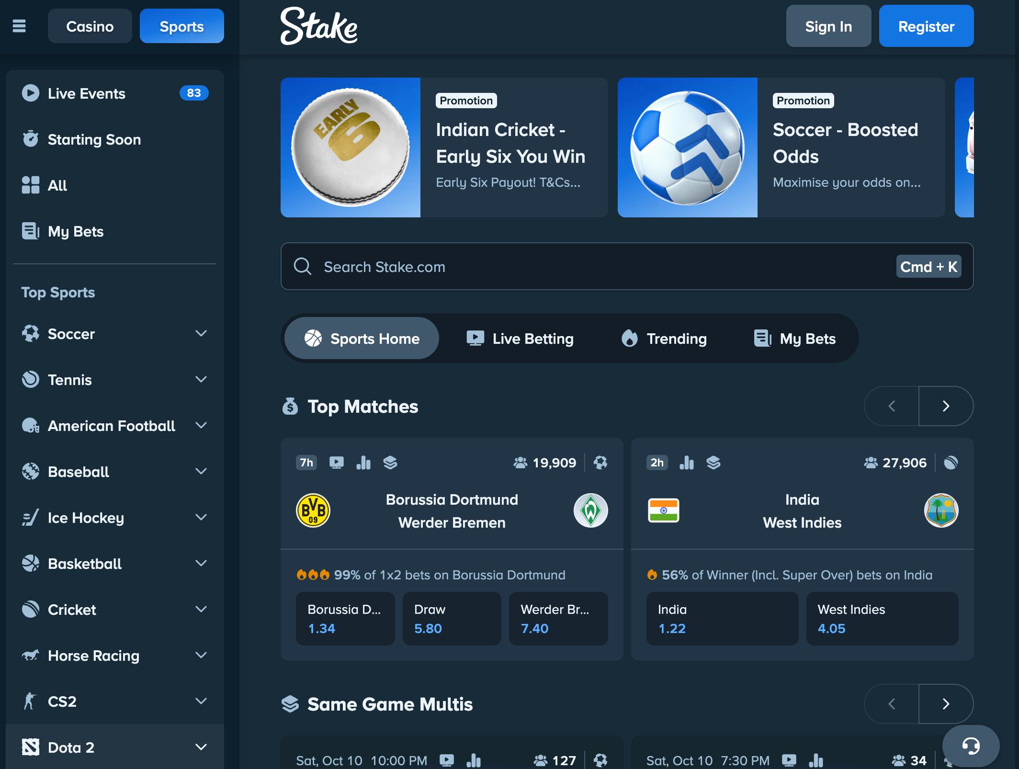The width and height of the screenshot is (1019, 769).
Task: Click the Sign In button
Action: 828,26
